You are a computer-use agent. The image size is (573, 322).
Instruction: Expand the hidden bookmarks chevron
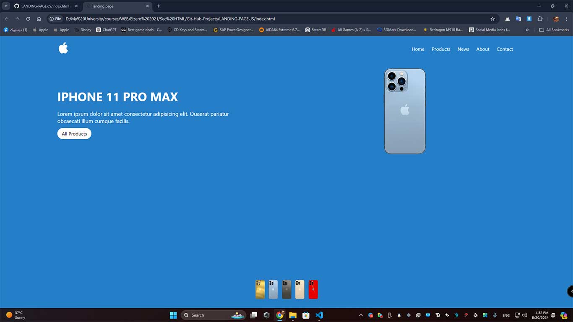[527, 30]
